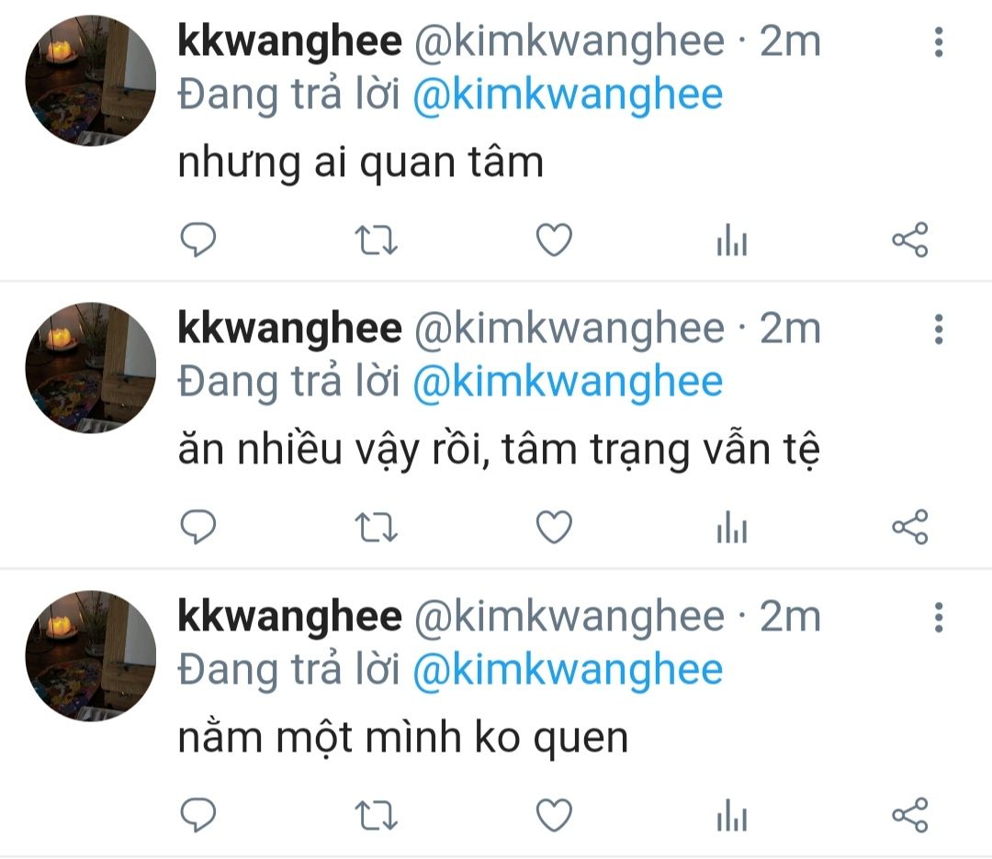Screen dimensions: 992x859
Task: Share the "nhưng ai quan tâm" tweet
Action: coord(909,240)
